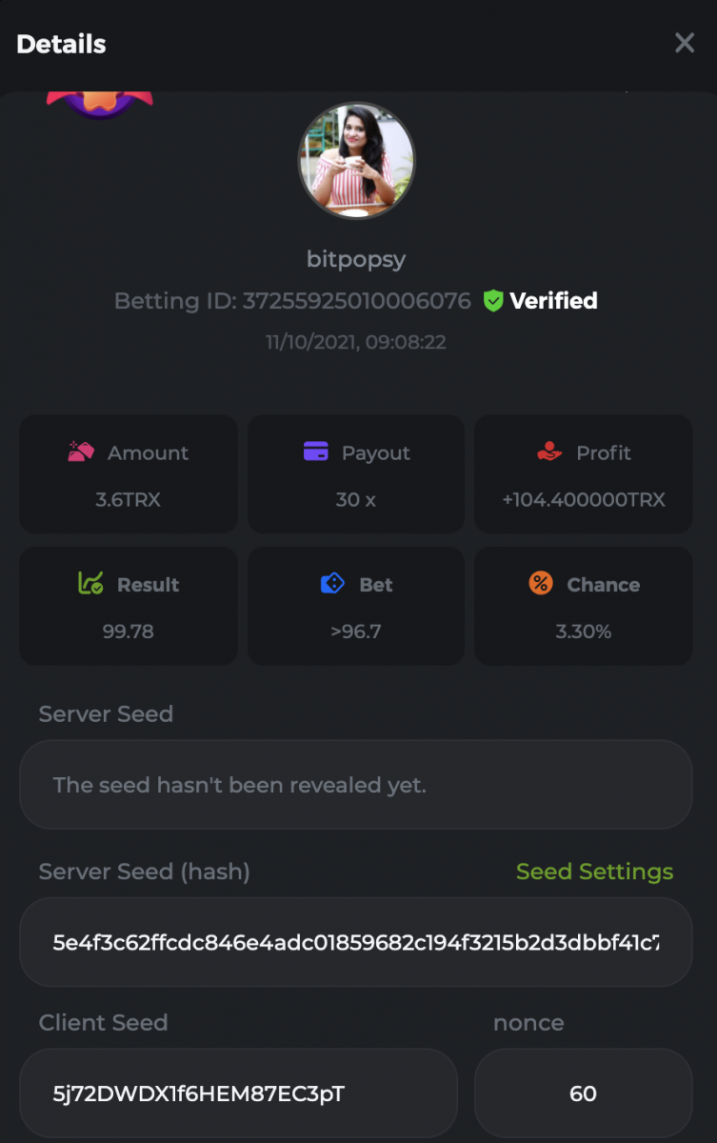Click the Chance percent icon

[541, 583]
